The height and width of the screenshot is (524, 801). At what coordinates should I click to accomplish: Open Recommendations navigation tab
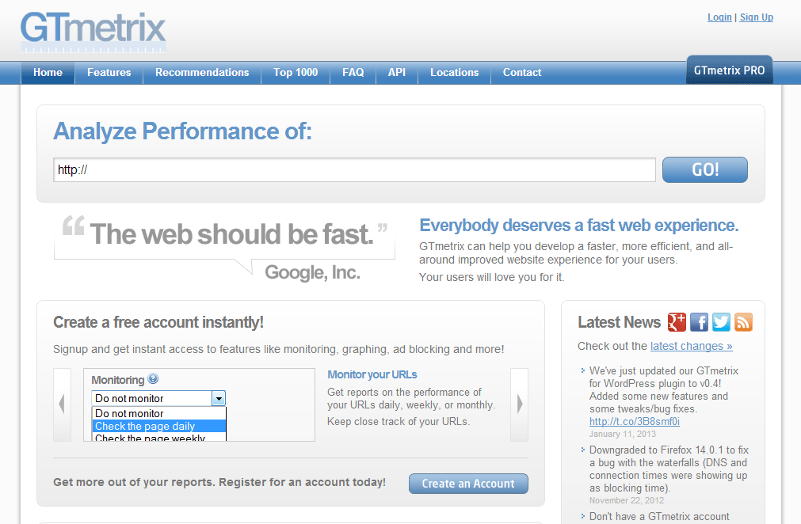pyautogui.click(x=202, y=73)
